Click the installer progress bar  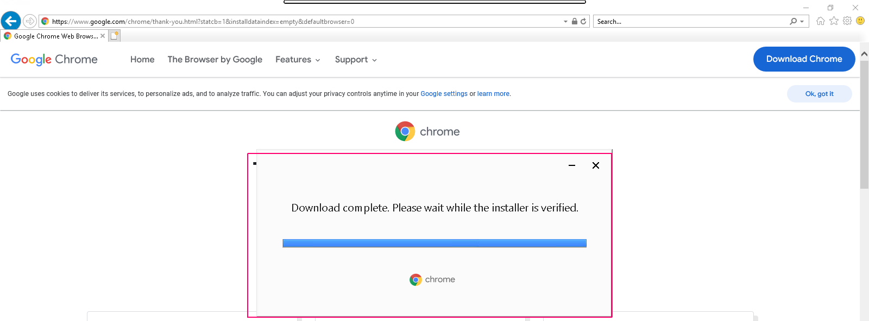point(434,243)
